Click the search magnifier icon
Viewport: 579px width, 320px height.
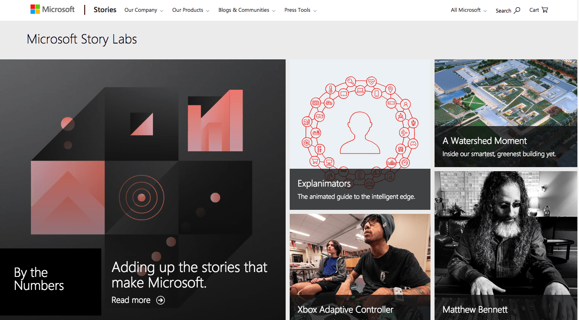(x=517, y=10)
